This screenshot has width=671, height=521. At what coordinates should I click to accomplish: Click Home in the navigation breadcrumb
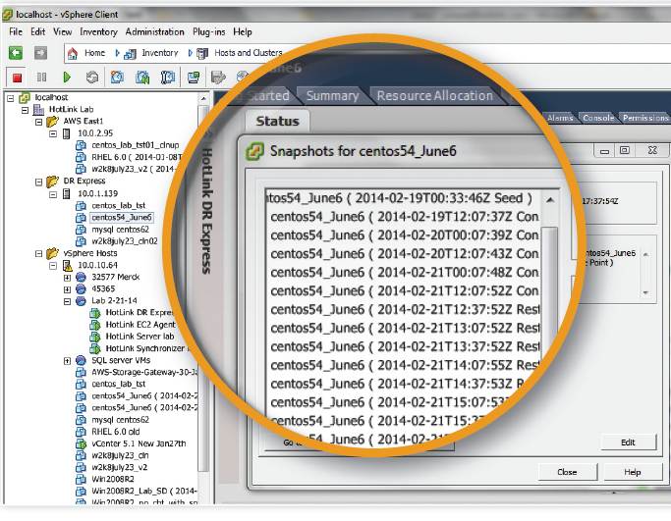click(94, 53)
